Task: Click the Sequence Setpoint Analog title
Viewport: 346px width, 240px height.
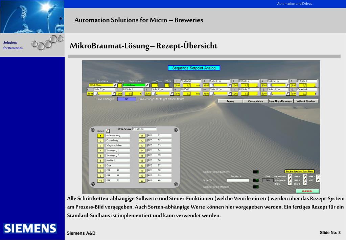Action: point(194,68)
